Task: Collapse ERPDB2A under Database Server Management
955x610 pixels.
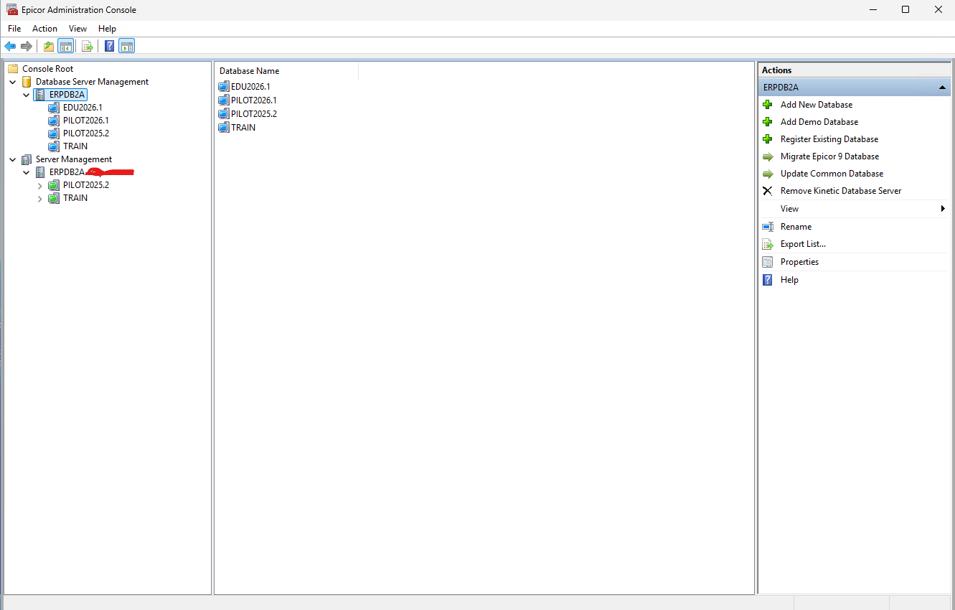Action: 27,95
